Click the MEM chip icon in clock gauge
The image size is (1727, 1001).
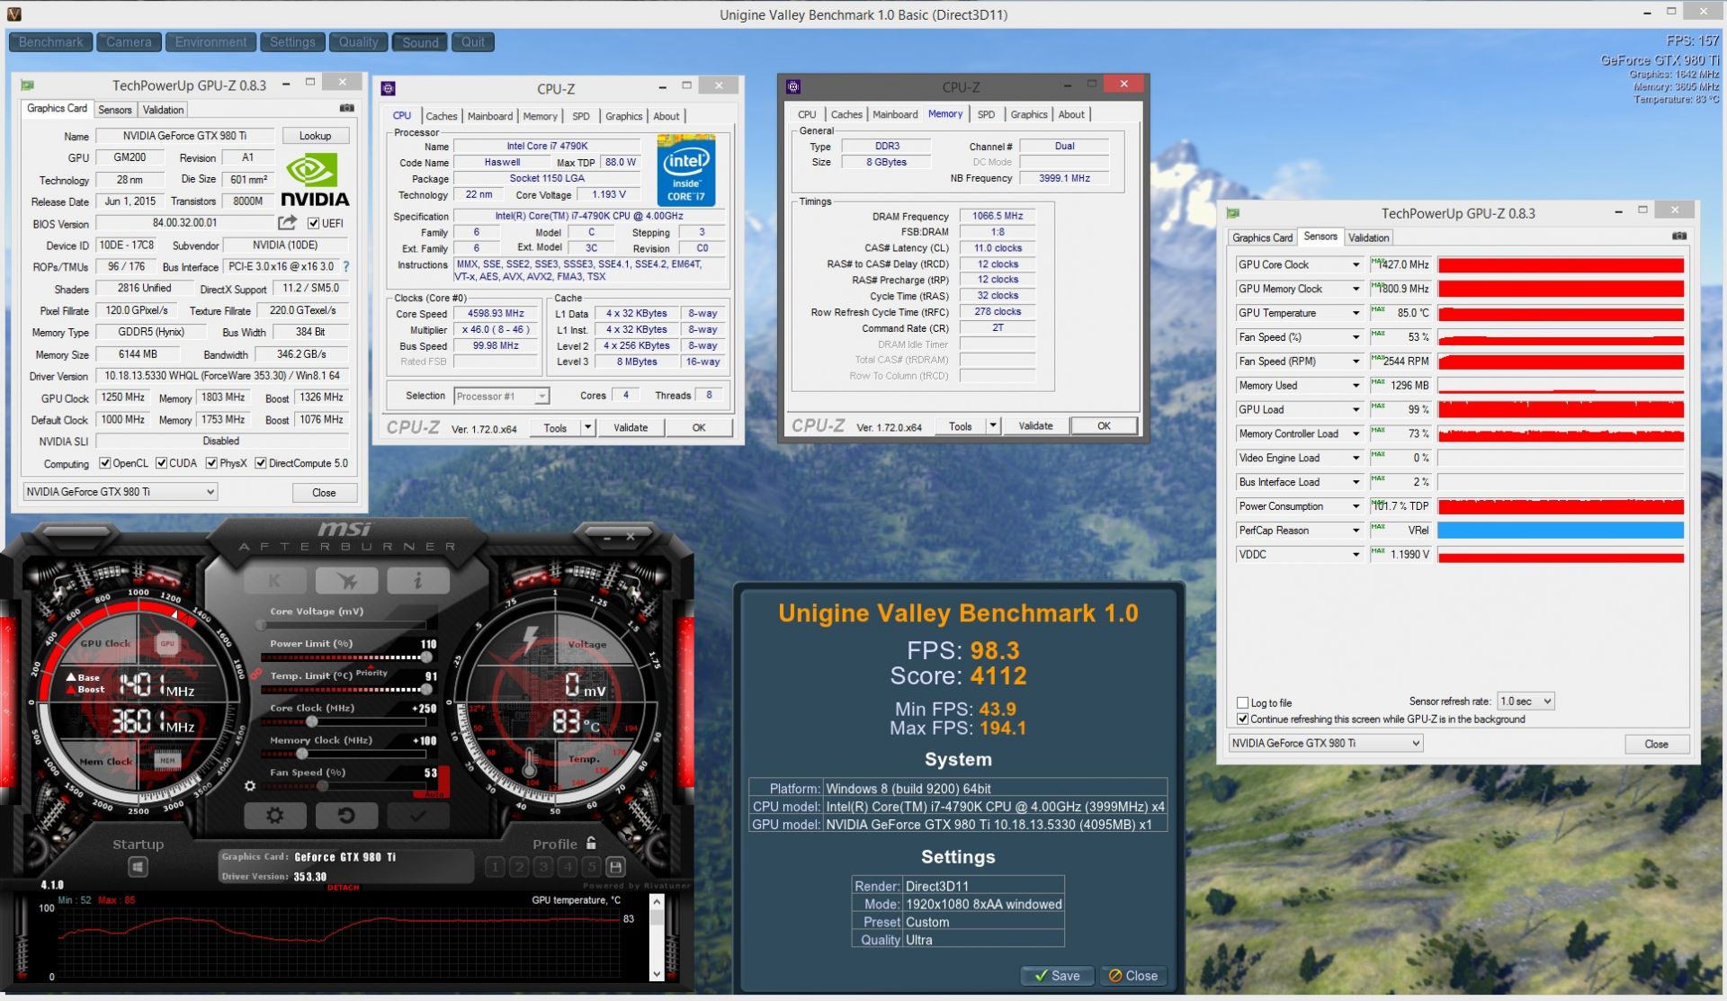point(167,761)
